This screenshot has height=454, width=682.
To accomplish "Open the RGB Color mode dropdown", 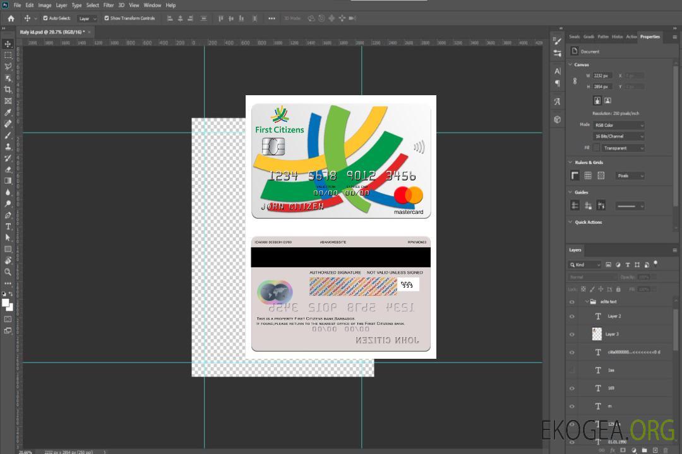I will tap(619, 125).
